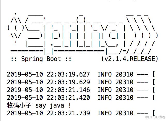Click process id 20310 on the 22:03:21.146 line

[x=124, y=90]
